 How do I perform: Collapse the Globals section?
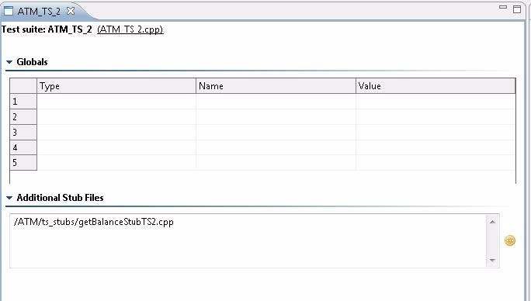click(9, 62)
